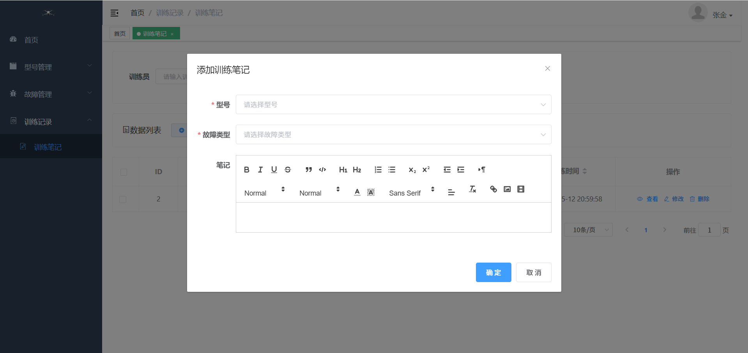The image size is (748, 353).
Task: Toggle bold formatting in note editor
Action: (246, 169)
